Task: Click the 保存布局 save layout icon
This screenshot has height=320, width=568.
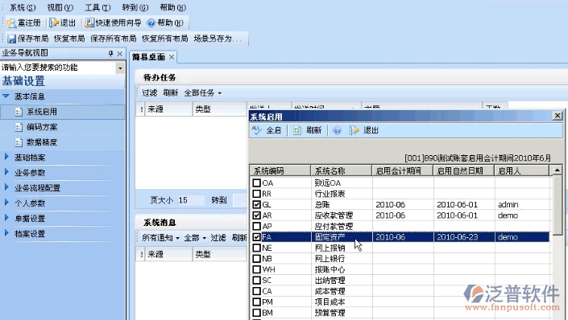Action: click(12, 39)
